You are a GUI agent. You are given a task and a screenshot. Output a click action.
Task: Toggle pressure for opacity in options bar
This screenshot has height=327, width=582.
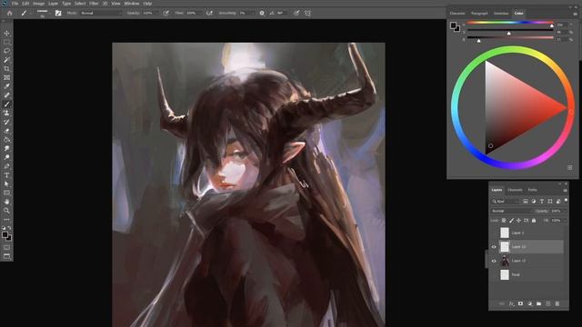pos(166,13)
